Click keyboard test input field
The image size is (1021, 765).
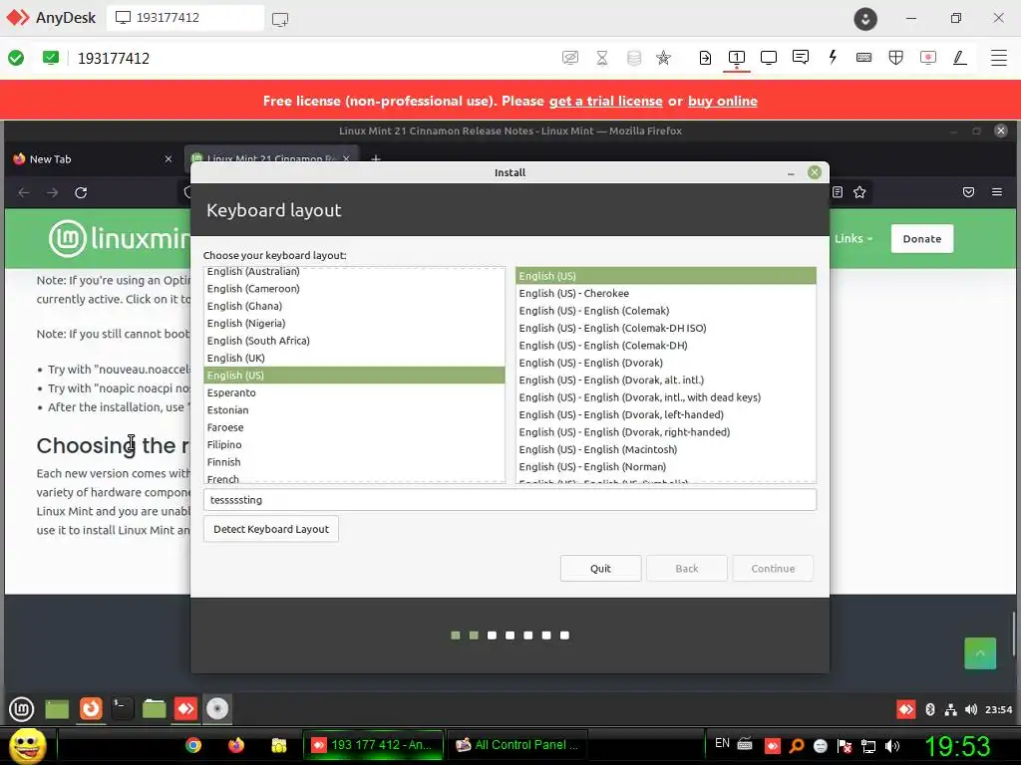(510, 500)
